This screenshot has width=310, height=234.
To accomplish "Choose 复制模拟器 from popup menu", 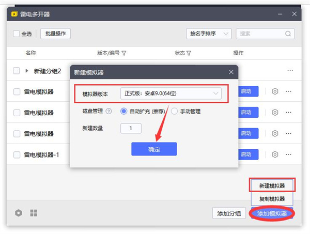I will pyautogui.click(x=271, y=199).
